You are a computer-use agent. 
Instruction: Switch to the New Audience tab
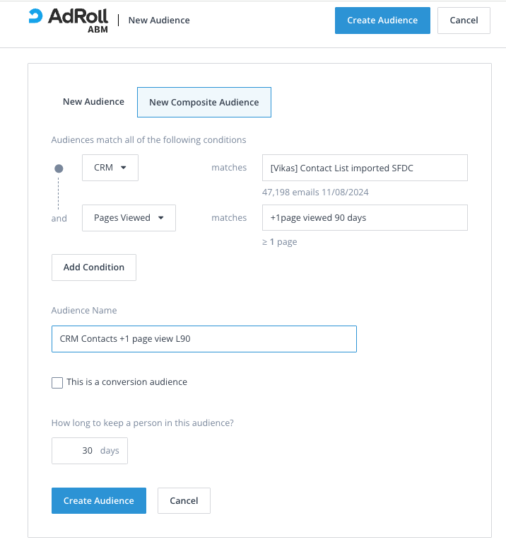[x=93, y=102]
